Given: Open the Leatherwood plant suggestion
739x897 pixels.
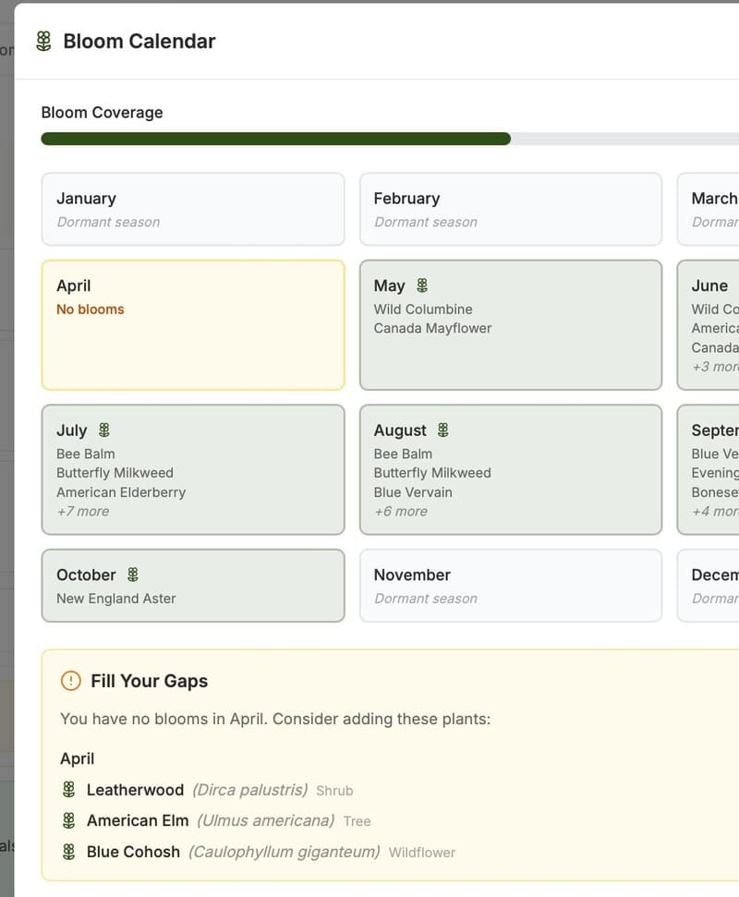Looking at the screenshot, I should click(136, 790).
